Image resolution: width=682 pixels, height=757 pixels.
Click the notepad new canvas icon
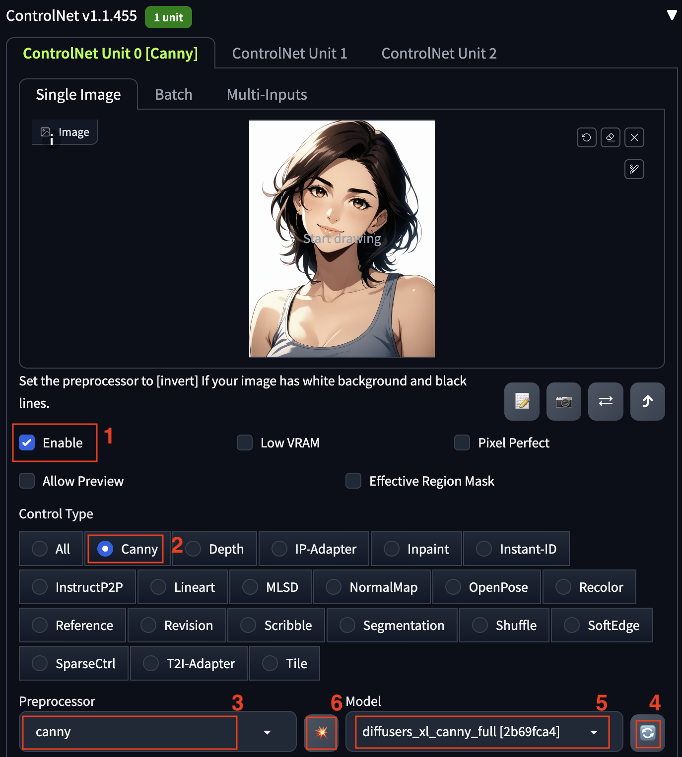(x=522, y=401)
